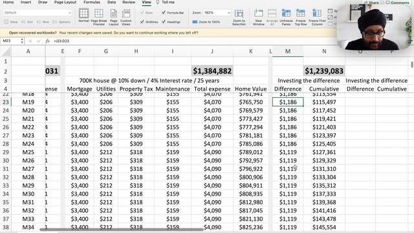Open the Comments pane
Screen dimensions: 414x233
pyautogui.click(x=397, y=3)
